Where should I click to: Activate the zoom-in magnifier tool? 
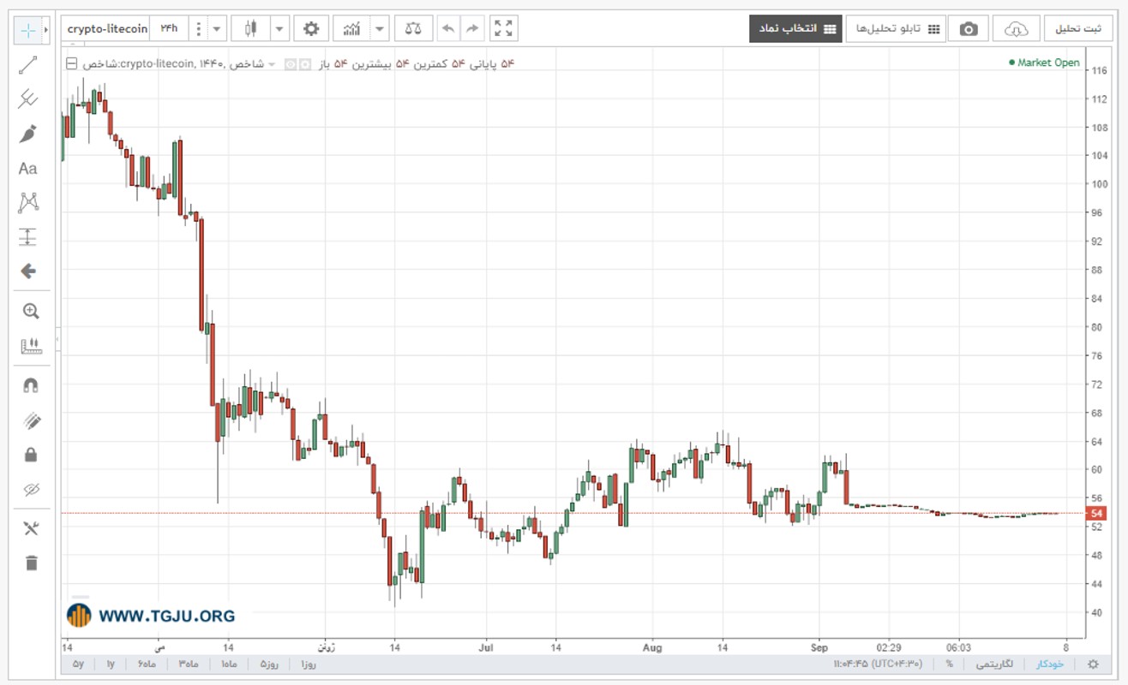click(31, 312)
